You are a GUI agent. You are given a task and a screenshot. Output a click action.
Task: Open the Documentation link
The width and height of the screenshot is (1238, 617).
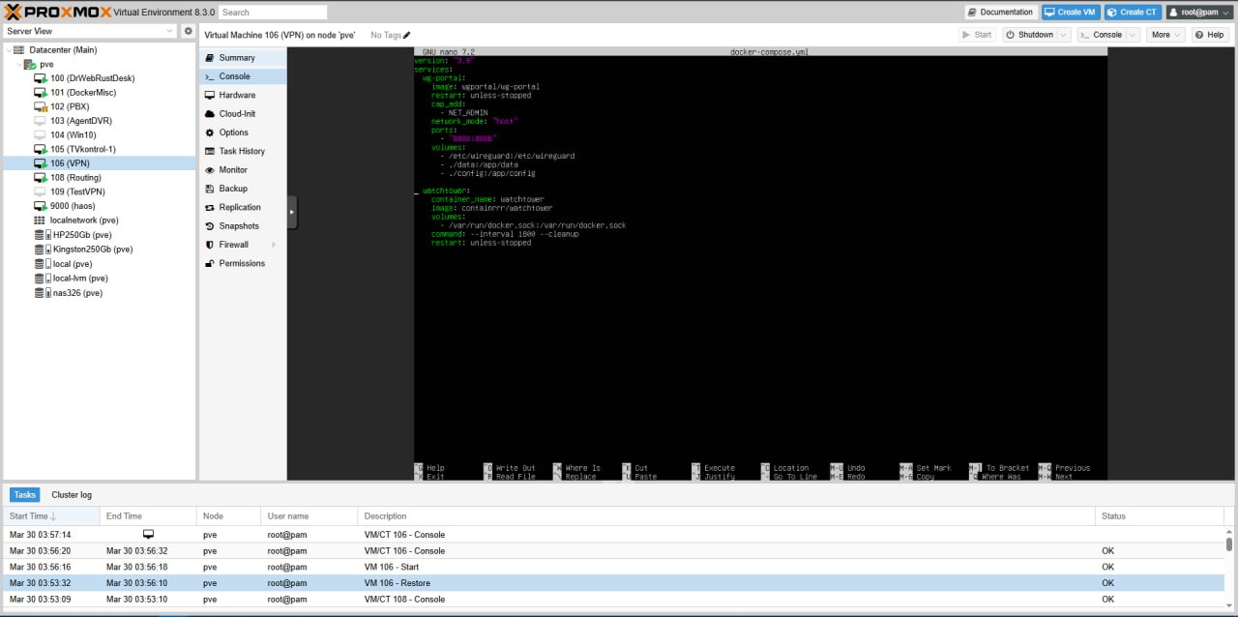[1000, 13]
